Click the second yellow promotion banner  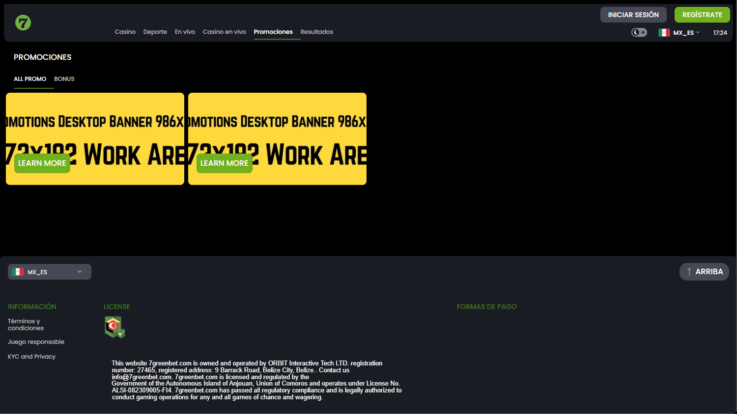277,138
